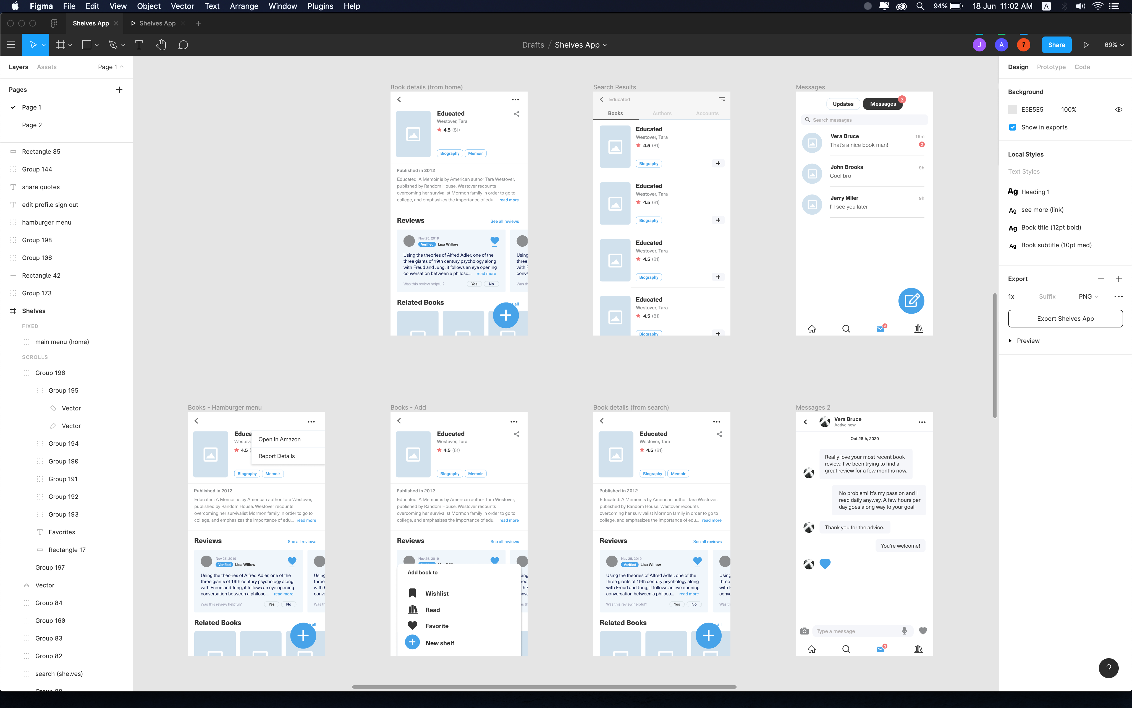Click the Present play icon

click(x=1086, y=45)
